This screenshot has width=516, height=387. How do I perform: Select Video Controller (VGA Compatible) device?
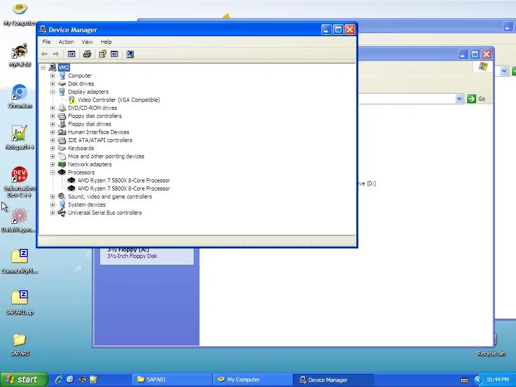(x=119, y=100)
